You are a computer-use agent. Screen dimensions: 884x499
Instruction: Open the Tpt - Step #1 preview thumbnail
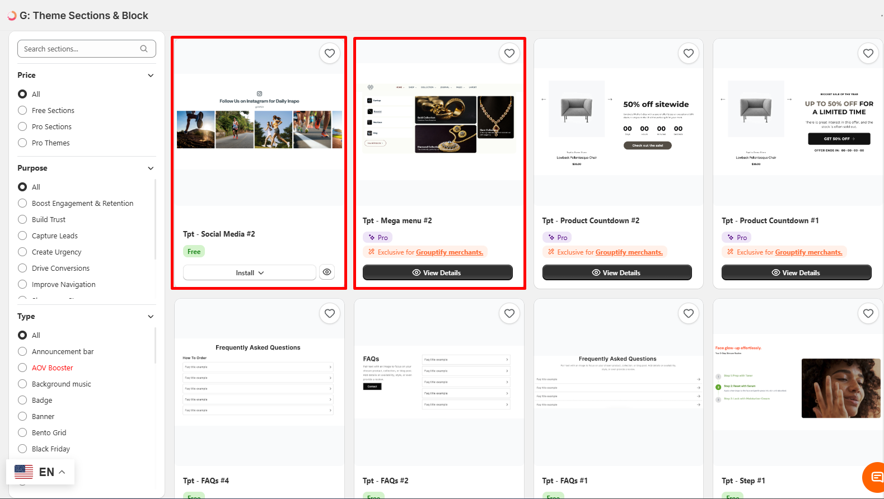(798, 382)
